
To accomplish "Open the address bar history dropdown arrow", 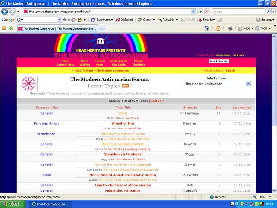I will 193,12.
